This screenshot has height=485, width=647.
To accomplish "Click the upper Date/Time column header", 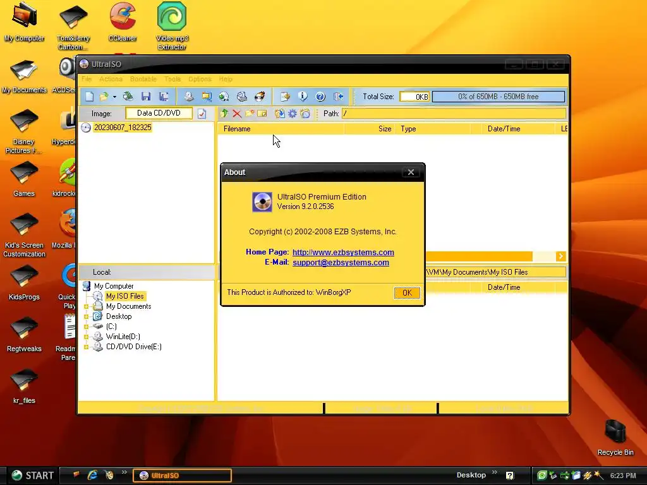I will 518,129.
